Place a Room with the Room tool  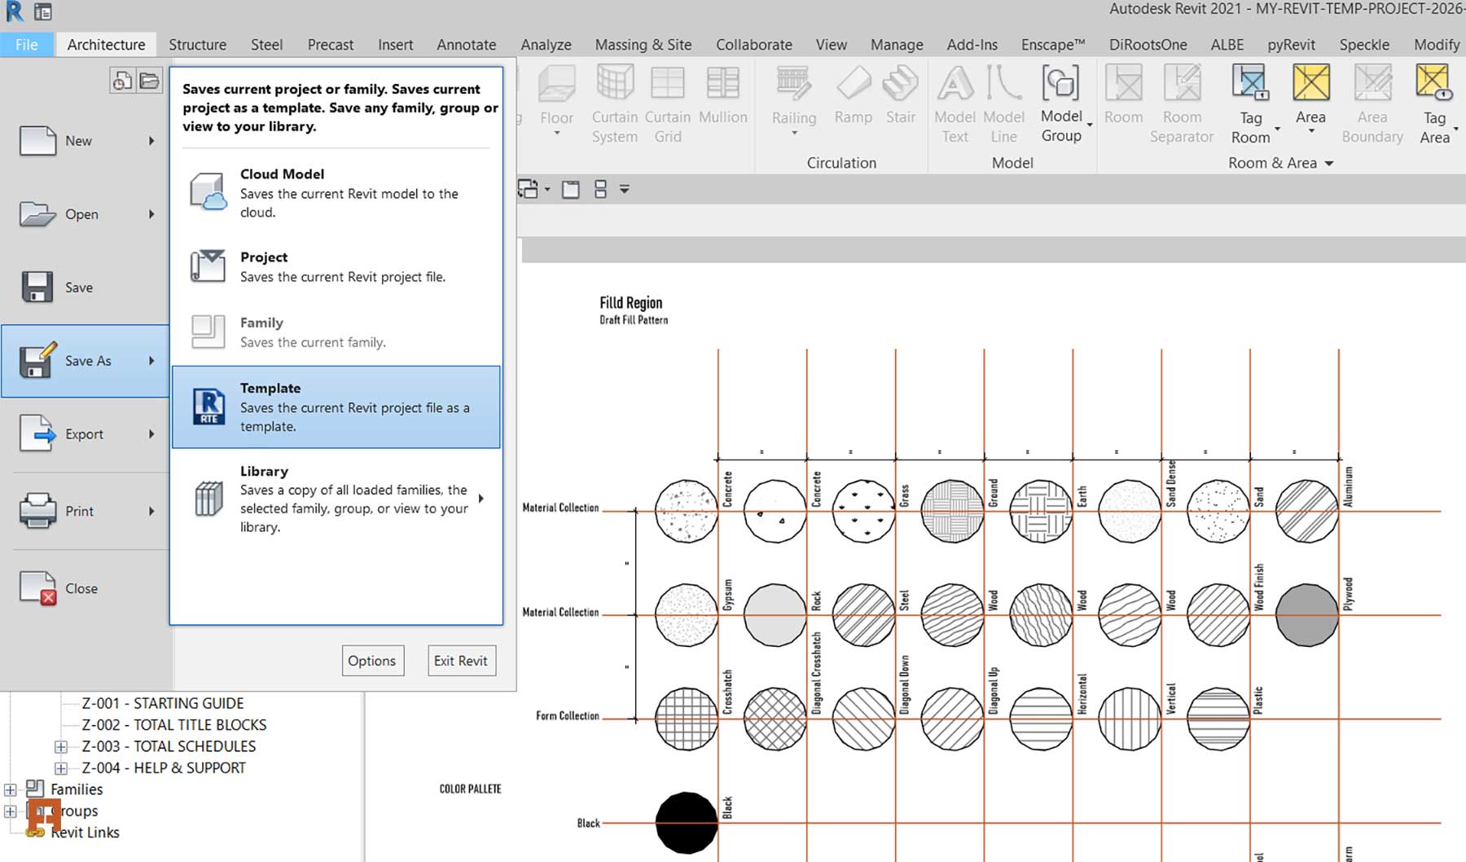coord(1123,94)
